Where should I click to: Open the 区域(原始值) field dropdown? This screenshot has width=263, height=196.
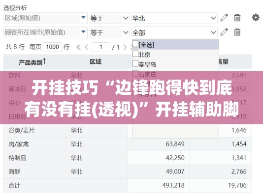click(x=83, y=17)
